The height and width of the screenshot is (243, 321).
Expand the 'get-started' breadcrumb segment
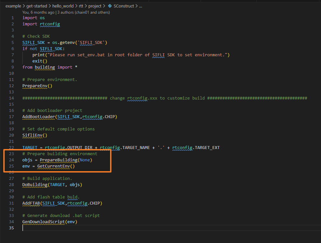pyautogui.click(x=37, y=6)
